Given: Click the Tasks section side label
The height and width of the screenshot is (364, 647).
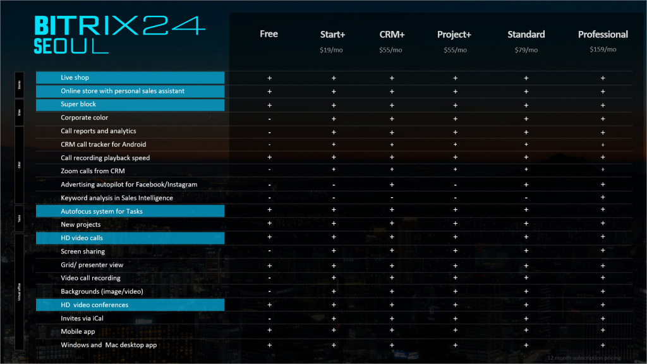Looking at the screenshot, I should [x=20, y=219].
